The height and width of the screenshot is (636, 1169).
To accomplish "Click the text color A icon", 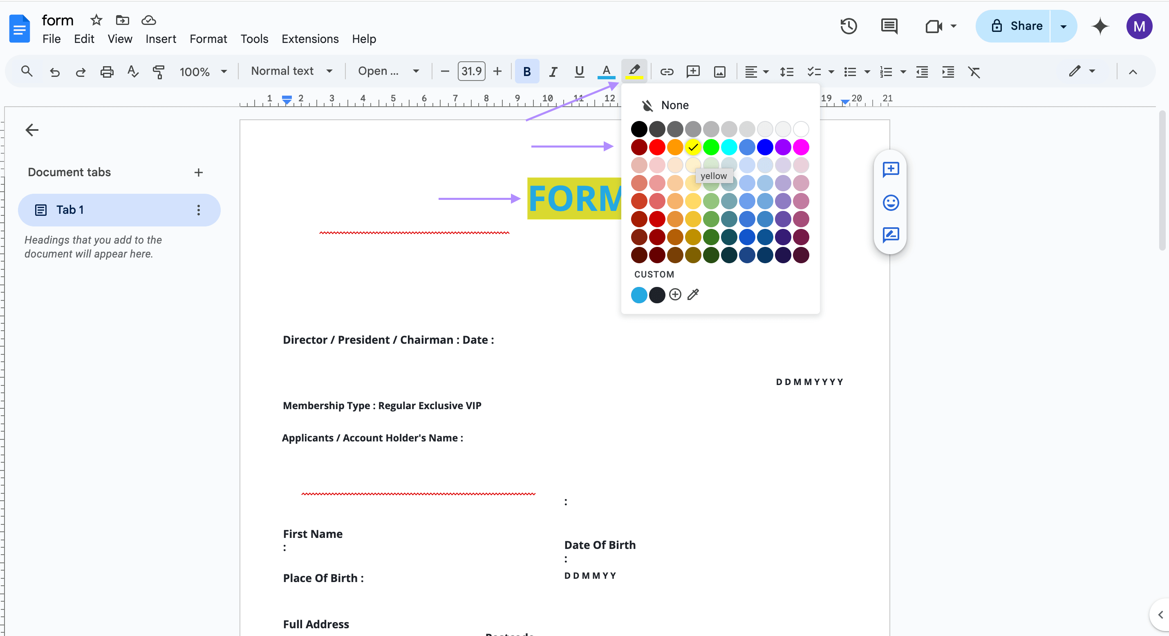I will (606, 71).
